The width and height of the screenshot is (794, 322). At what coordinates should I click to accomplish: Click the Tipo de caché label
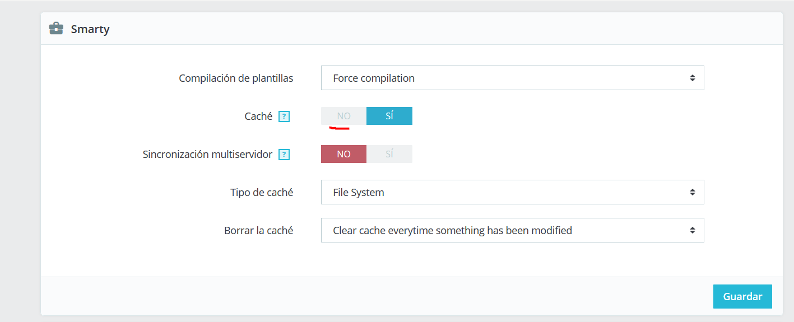262,193
